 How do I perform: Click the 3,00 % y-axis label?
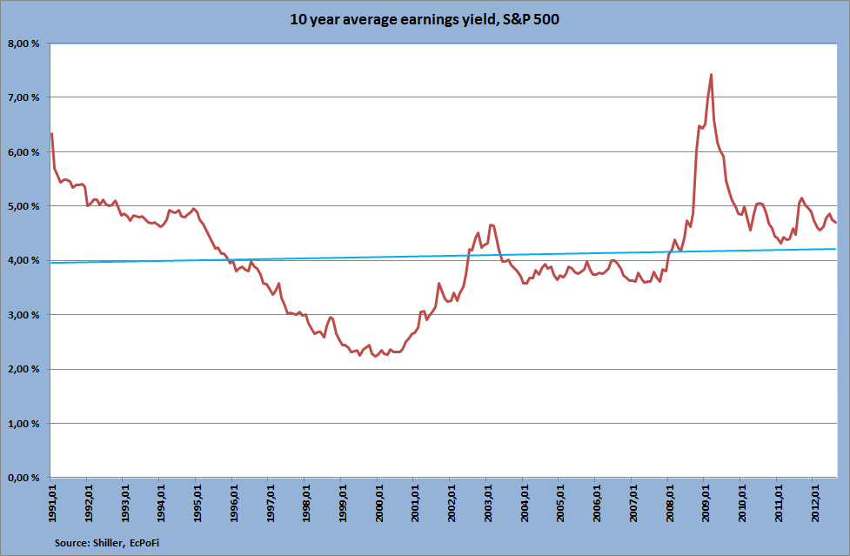coord(23,315)
